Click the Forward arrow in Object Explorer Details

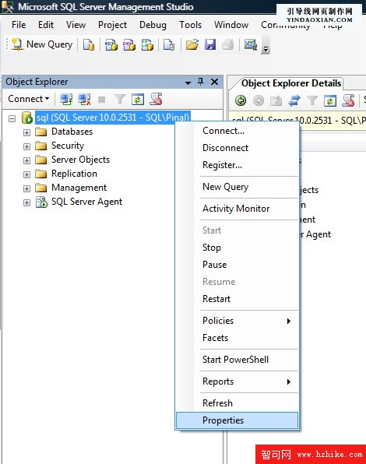(259, 100)
